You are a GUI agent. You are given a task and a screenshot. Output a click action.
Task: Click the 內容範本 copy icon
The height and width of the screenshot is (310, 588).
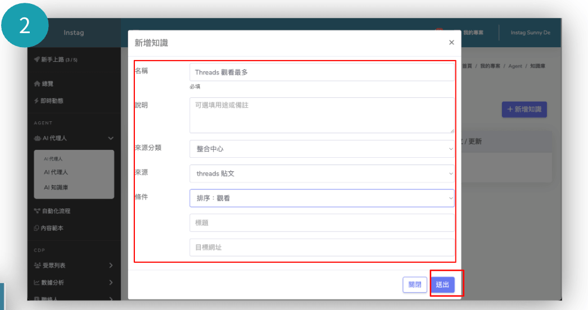click(x=37, y=229)
